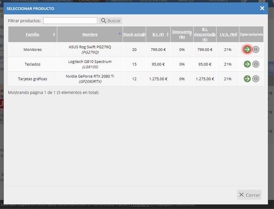Image resolution: width=274 pixels, height=209 pixels.
Task: Click Logitech G810 Spectrum name
Action: [x=90, y=62]
